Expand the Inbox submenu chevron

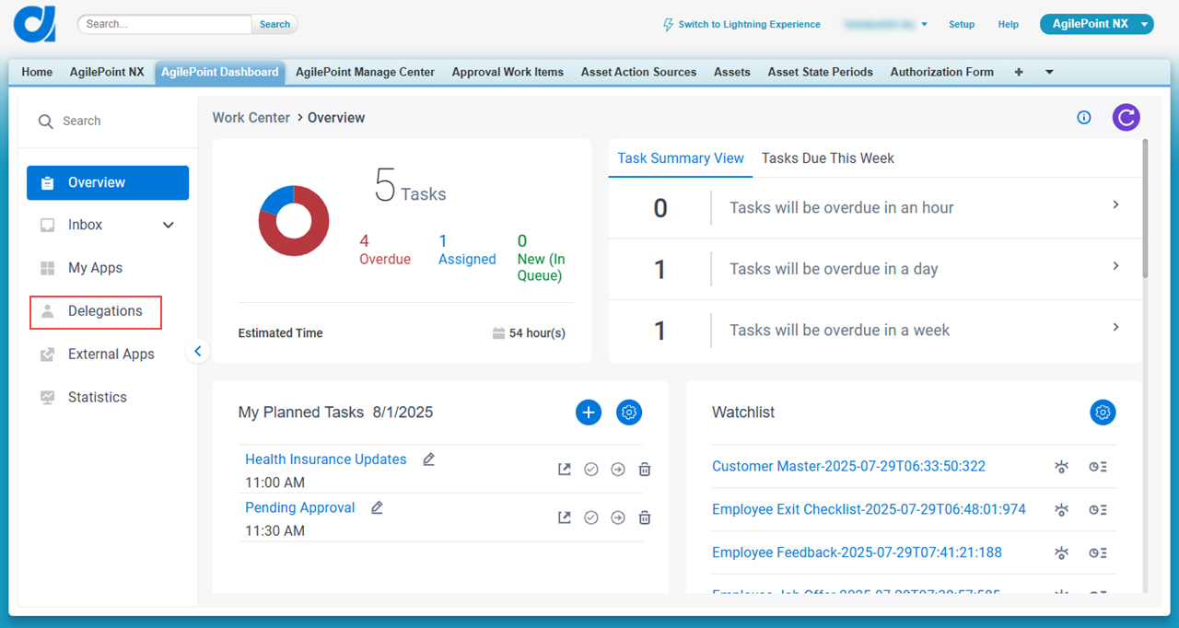(x=169, y=225)
